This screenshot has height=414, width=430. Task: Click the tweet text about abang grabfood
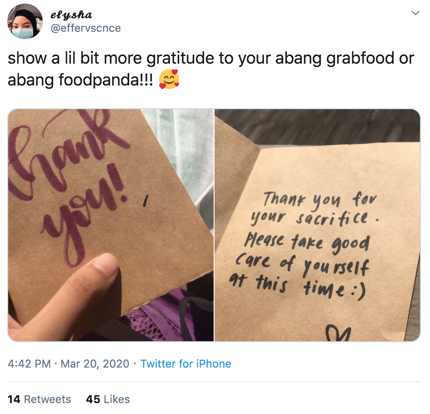click(211, 69)
